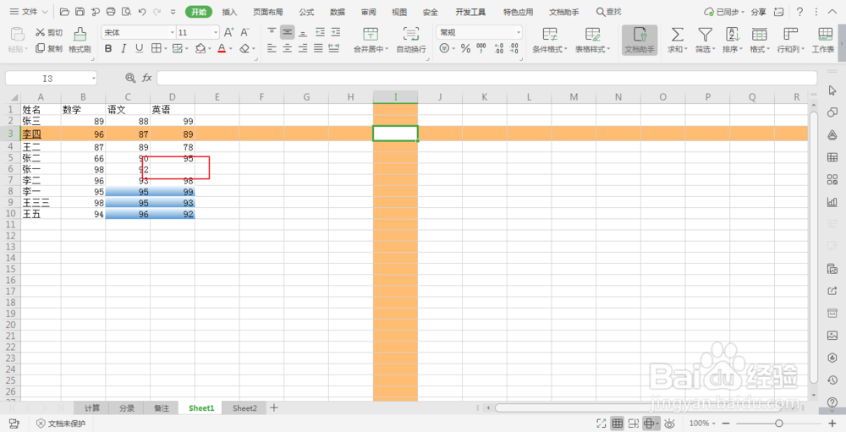Click the document unprotected (文档未保护) status
Image resolution: width=846 pixels, height=432 pixels.
[61, 424]
